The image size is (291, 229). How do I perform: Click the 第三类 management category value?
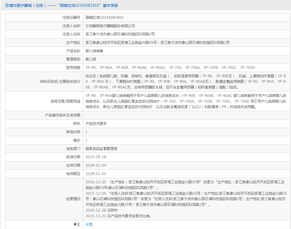pos(91,59)
